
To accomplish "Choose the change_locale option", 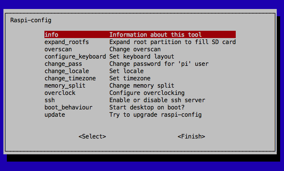I will coord(67,71).
